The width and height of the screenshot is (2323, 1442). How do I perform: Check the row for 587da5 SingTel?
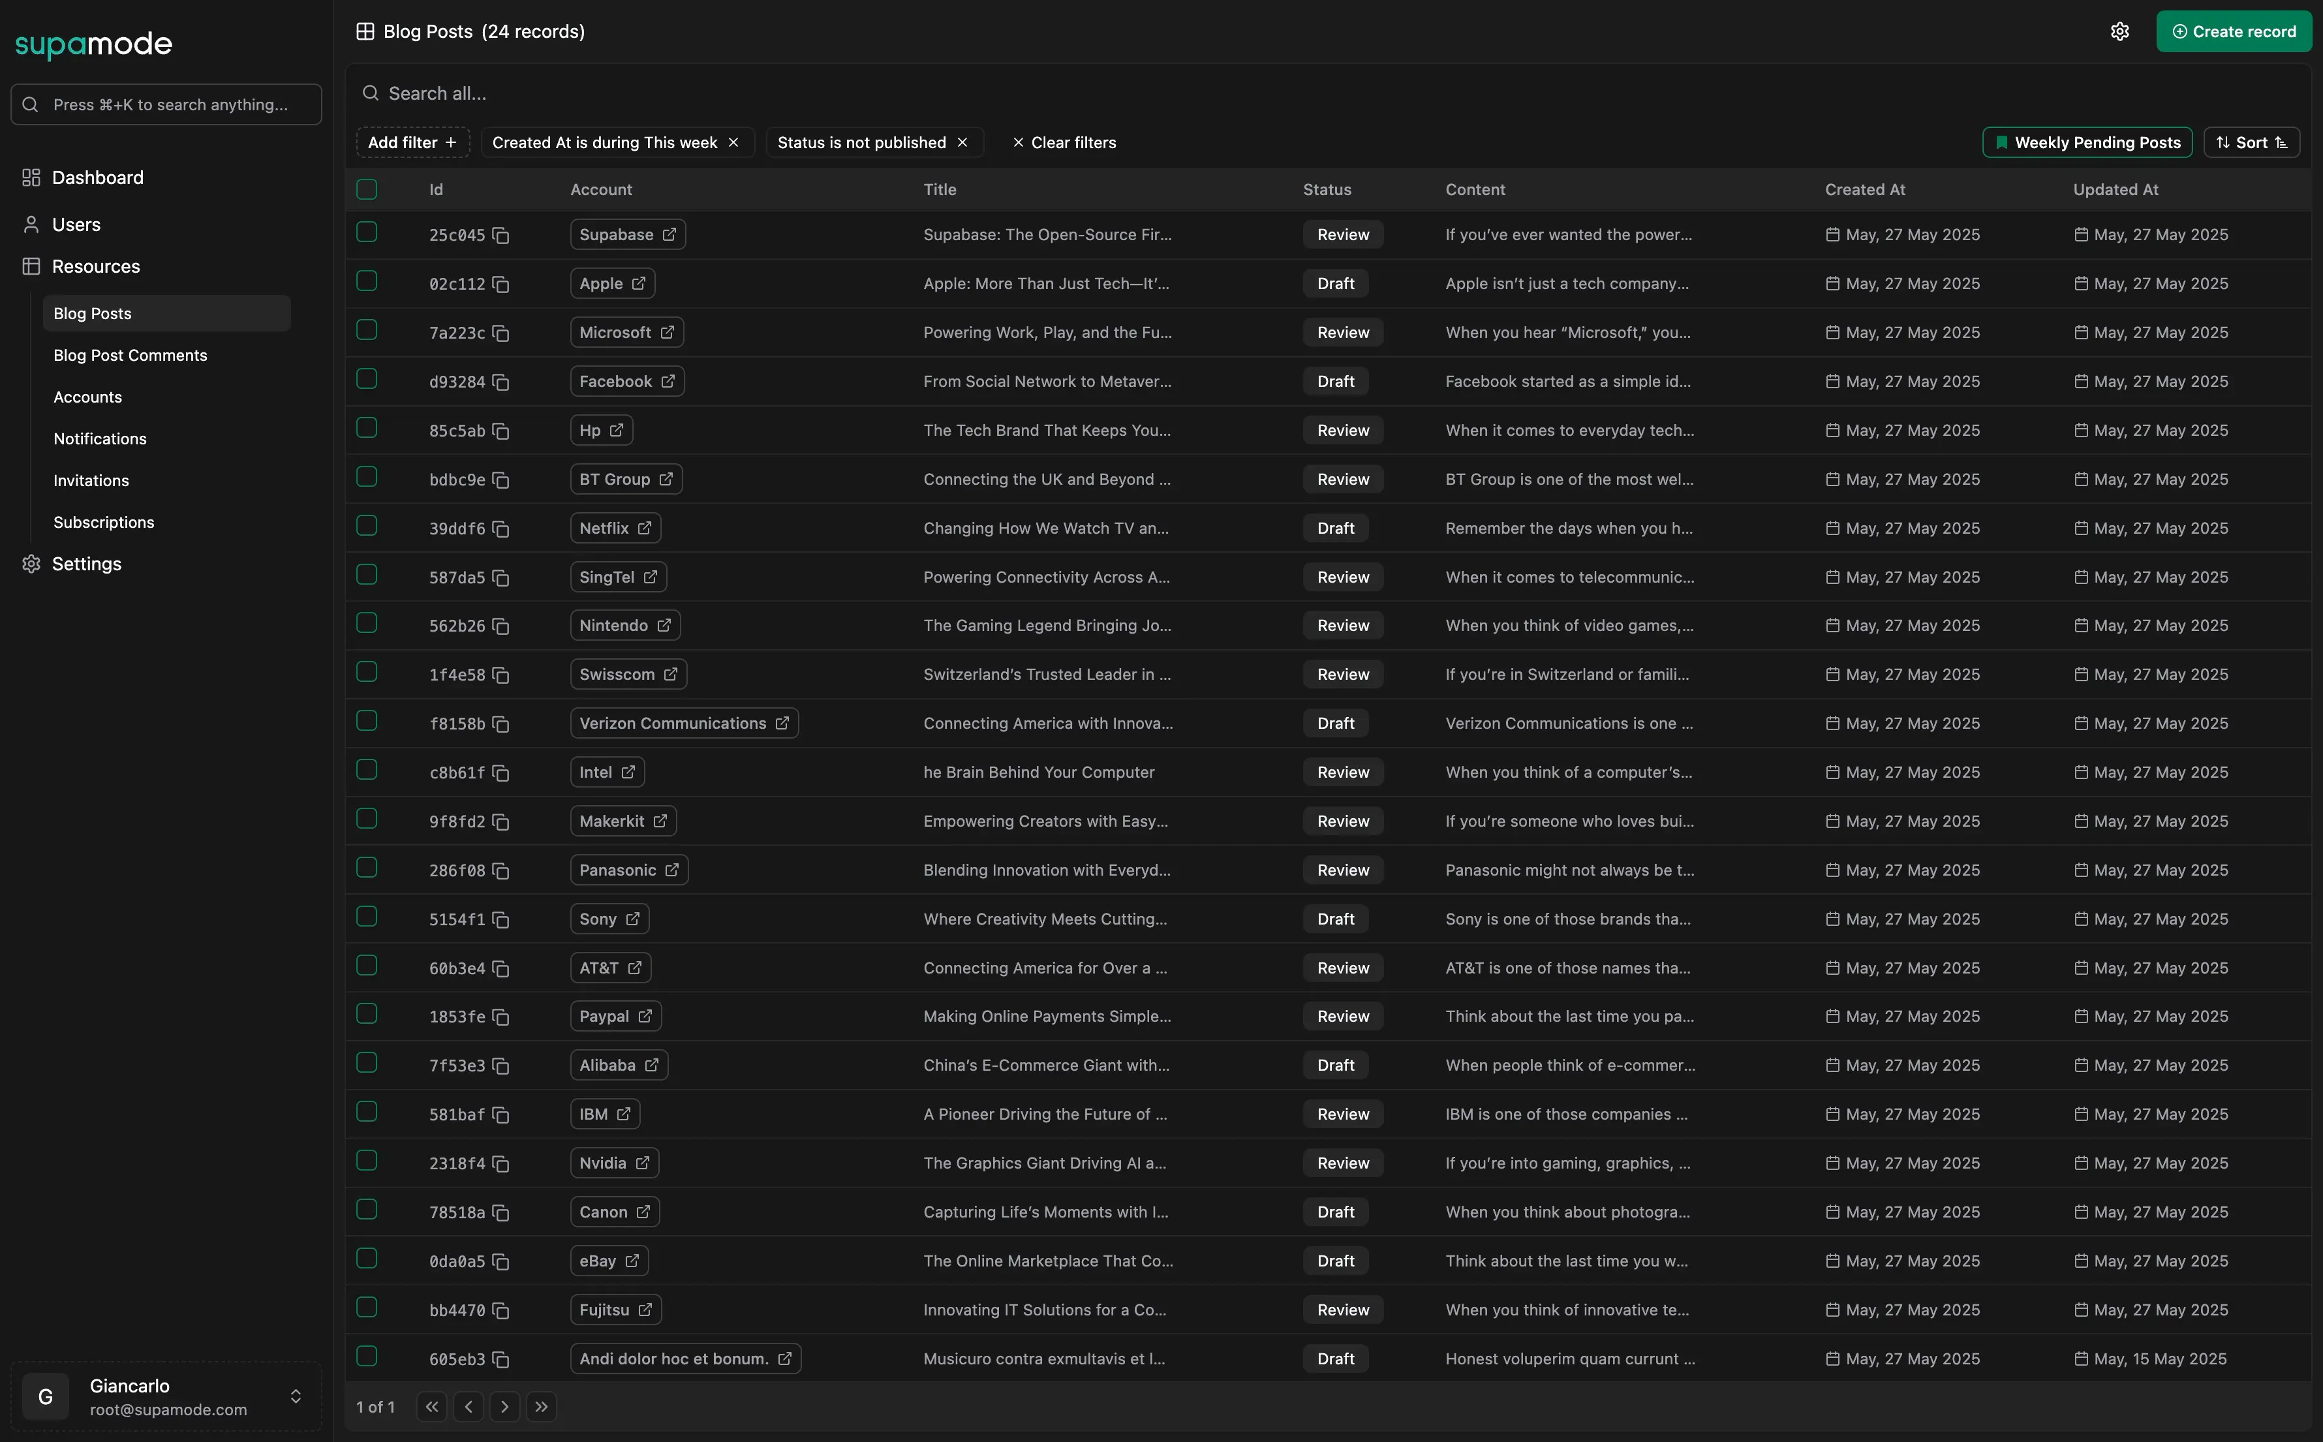[367, 574]
